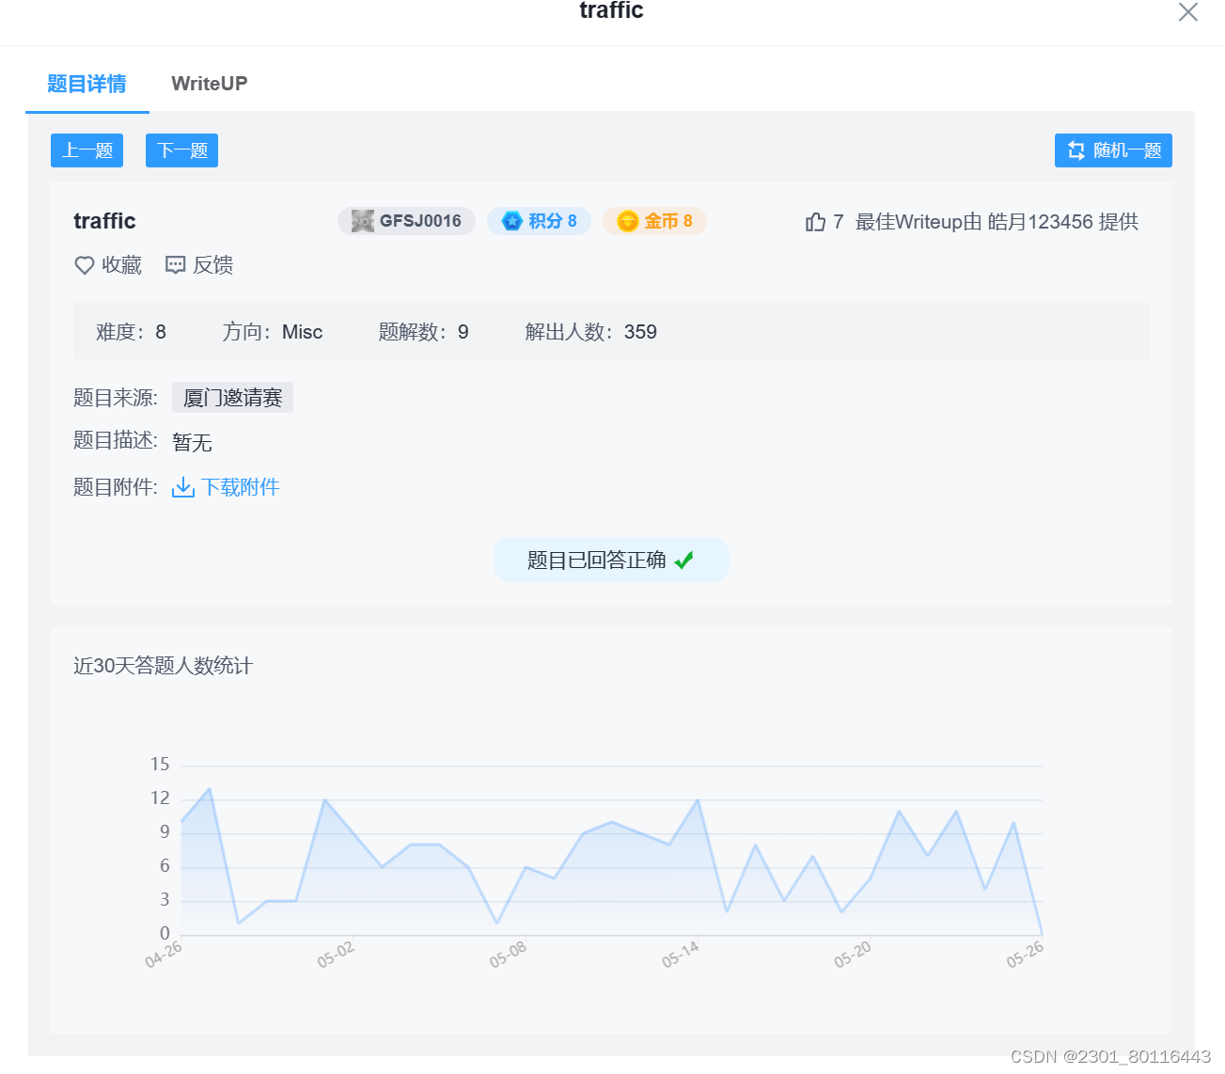Open the 下载附件 attachment link
1225x1074 pixels.
[240, 486]
